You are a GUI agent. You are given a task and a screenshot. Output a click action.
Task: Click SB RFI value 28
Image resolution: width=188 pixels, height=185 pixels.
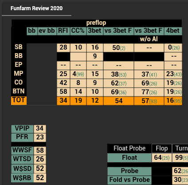click(x=63, y=48)
